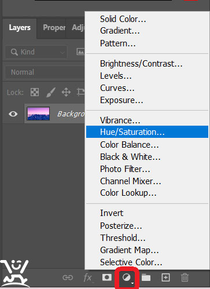Create a new group folder

pyautogui.click(x=146, y=277)
